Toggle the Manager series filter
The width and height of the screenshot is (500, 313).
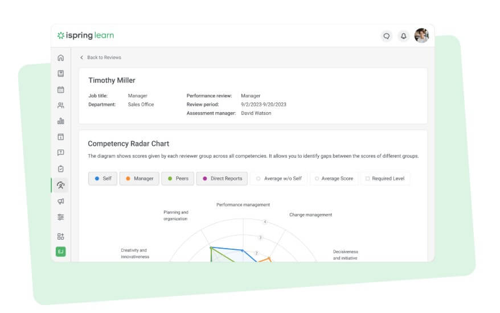click(x=140, y=179)
